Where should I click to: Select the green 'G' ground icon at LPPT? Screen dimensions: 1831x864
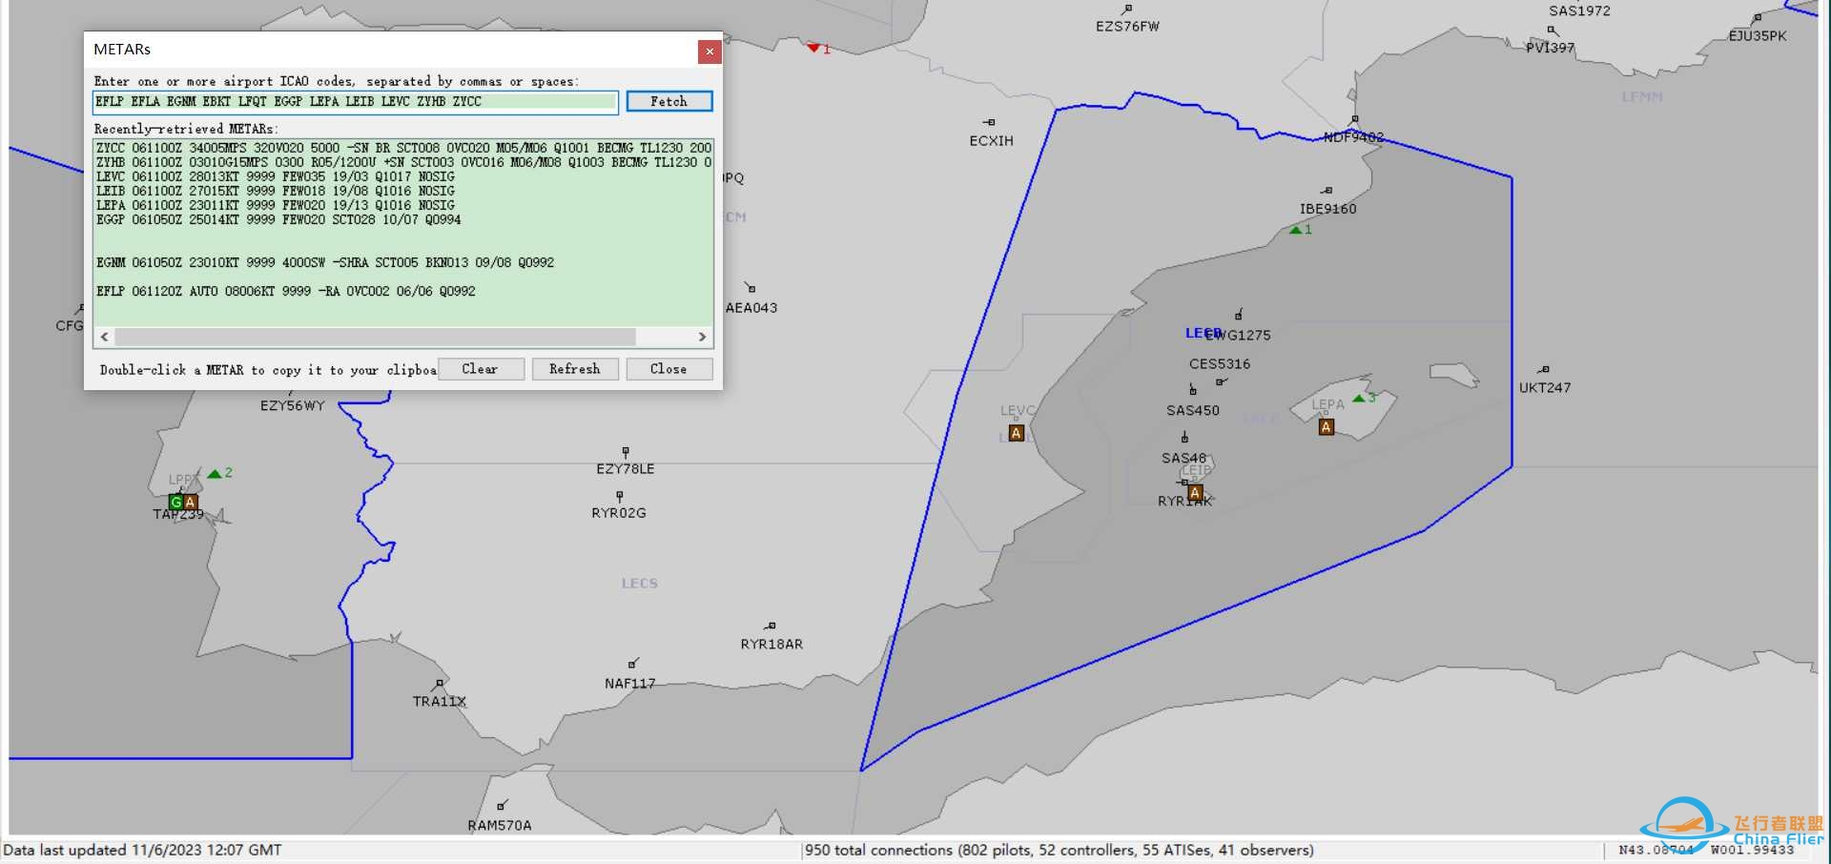pos(175,502)
